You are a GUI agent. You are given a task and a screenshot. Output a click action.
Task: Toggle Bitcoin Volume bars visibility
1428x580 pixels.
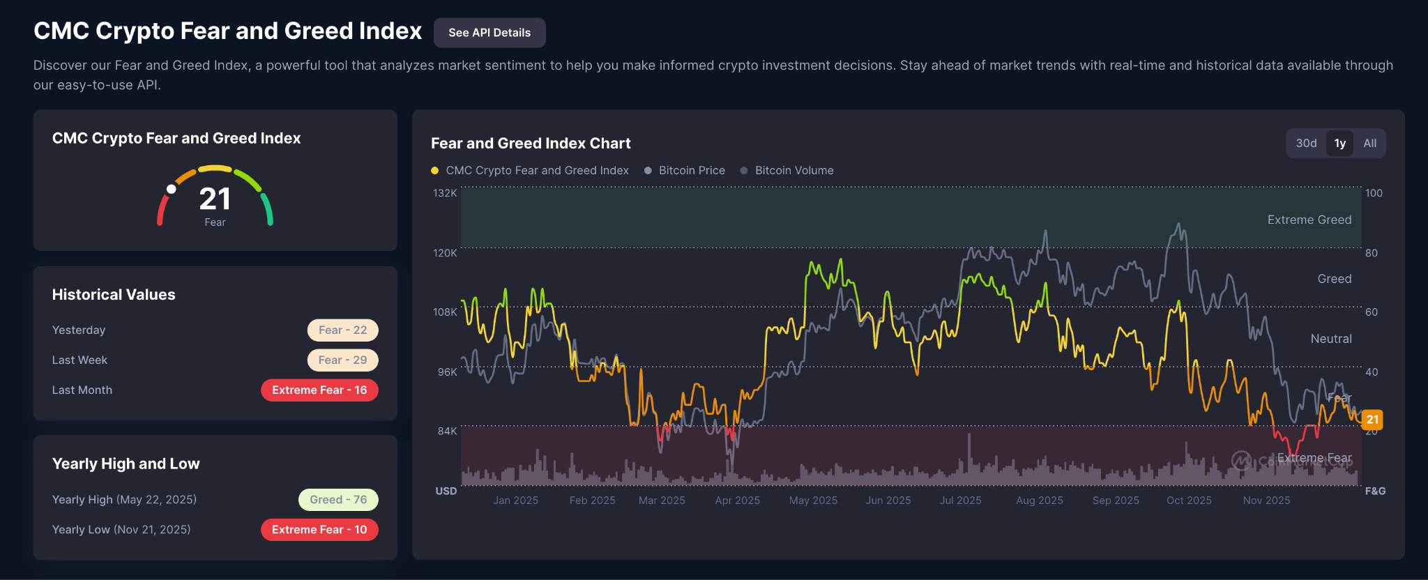tap(794, 170)
